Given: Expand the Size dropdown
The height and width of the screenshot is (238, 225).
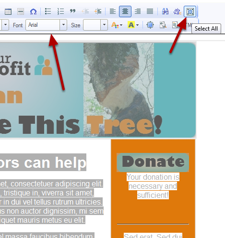Looking at the screenshot, I should point(104,25).
